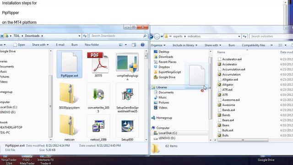
Task: Open view options arrow in Downloads toolbar
Action: [x=126, y=45]
